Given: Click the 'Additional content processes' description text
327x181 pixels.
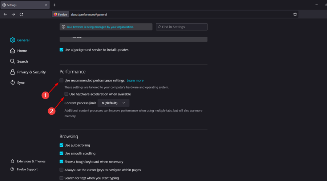Looking at the screenshot, I should point(133,113).
